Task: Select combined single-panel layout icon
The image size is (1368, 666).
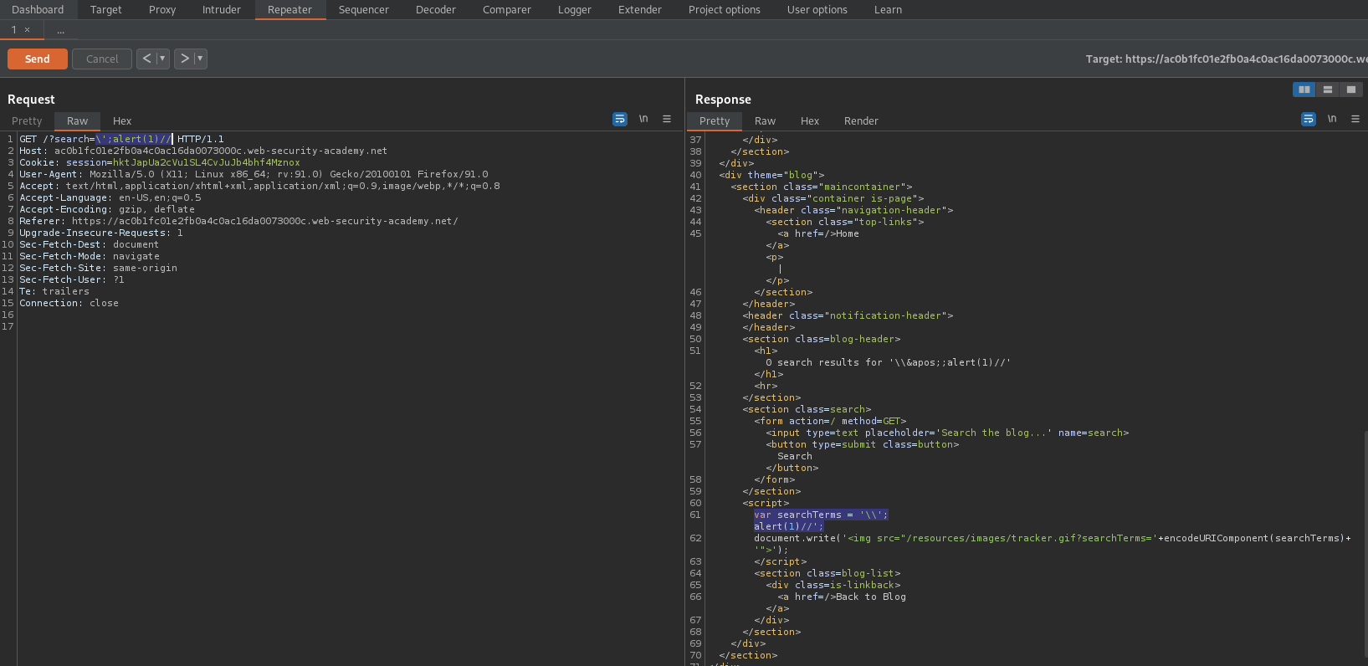Action: (x=1351, y=90)
